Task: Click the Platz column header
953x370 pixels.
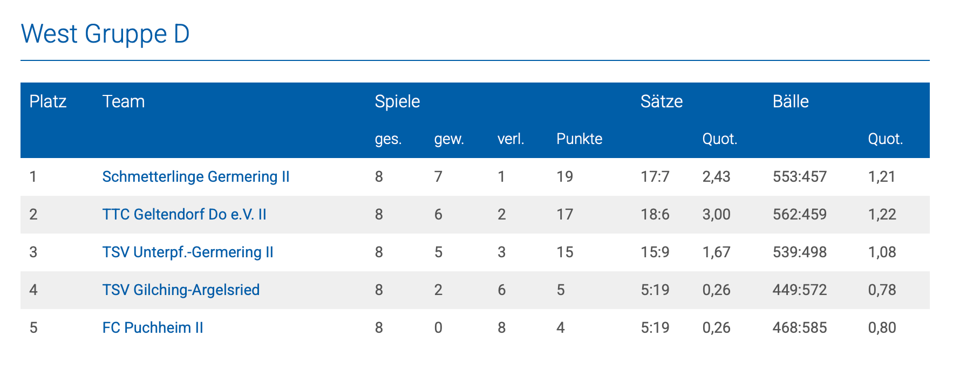Action: click(x=48, y=101)
